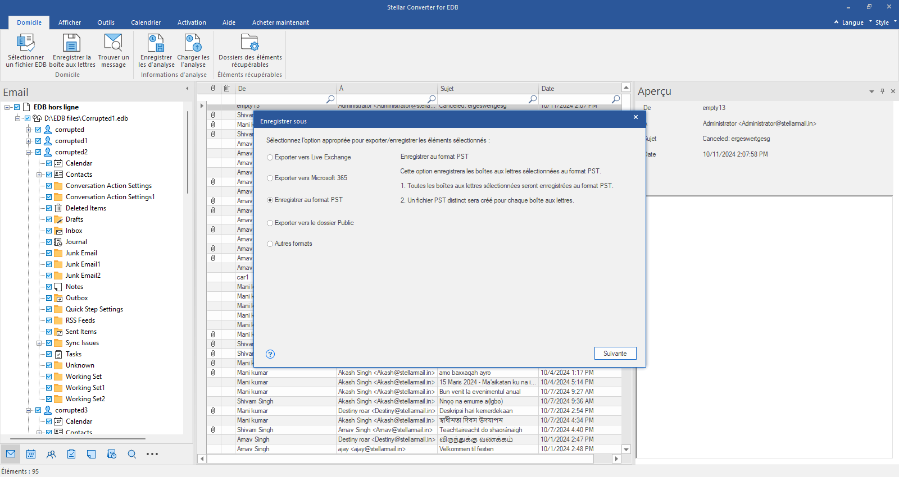
Task: Click the Suivante button
Action: click(x=615, y=354)
